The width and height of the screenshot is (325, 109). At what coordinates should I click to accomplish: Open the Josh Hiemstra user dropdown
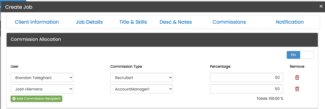pyautogui.click(x=42, y=89)
